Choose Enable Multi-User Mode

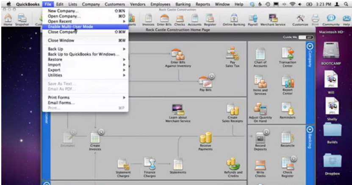click(x=85, y=27)
